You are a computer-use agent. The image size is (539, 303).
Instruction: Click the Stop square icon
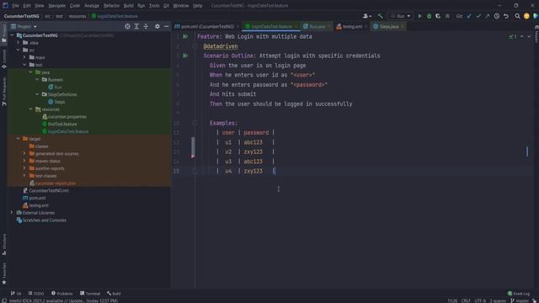[447, 16]
